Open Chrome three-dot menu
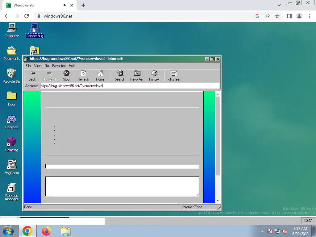 coord(309,16)
